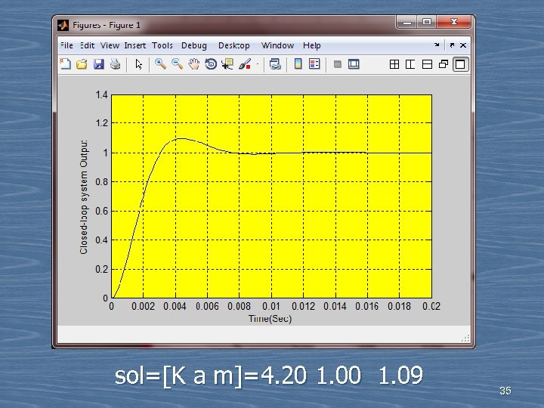The height and width of the screenshot is (408, 544).
Task: Click the Link Plot toolbar icon
Action: (x=275, y=64)
